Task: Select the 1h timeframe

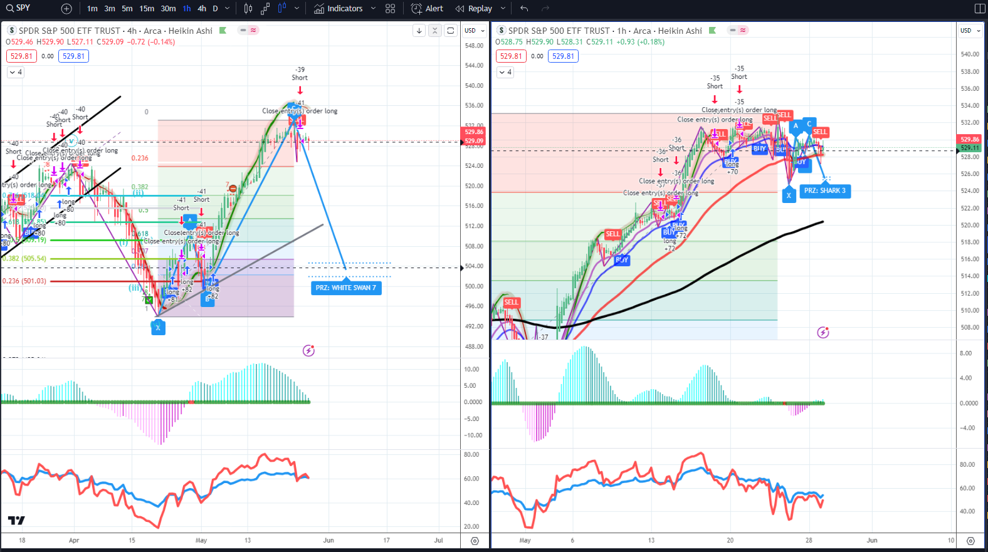Action: tap(187, 9)
